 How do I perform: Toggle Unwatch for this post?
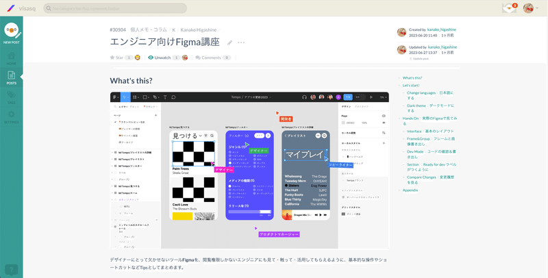[x=160, y=58]
